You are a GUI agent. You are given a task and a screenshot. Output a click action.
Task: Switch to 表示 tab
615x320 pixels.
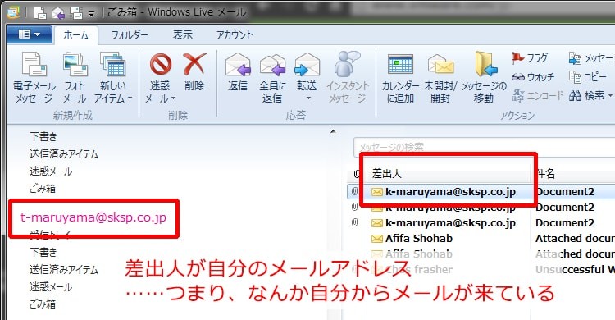[183, 35]
